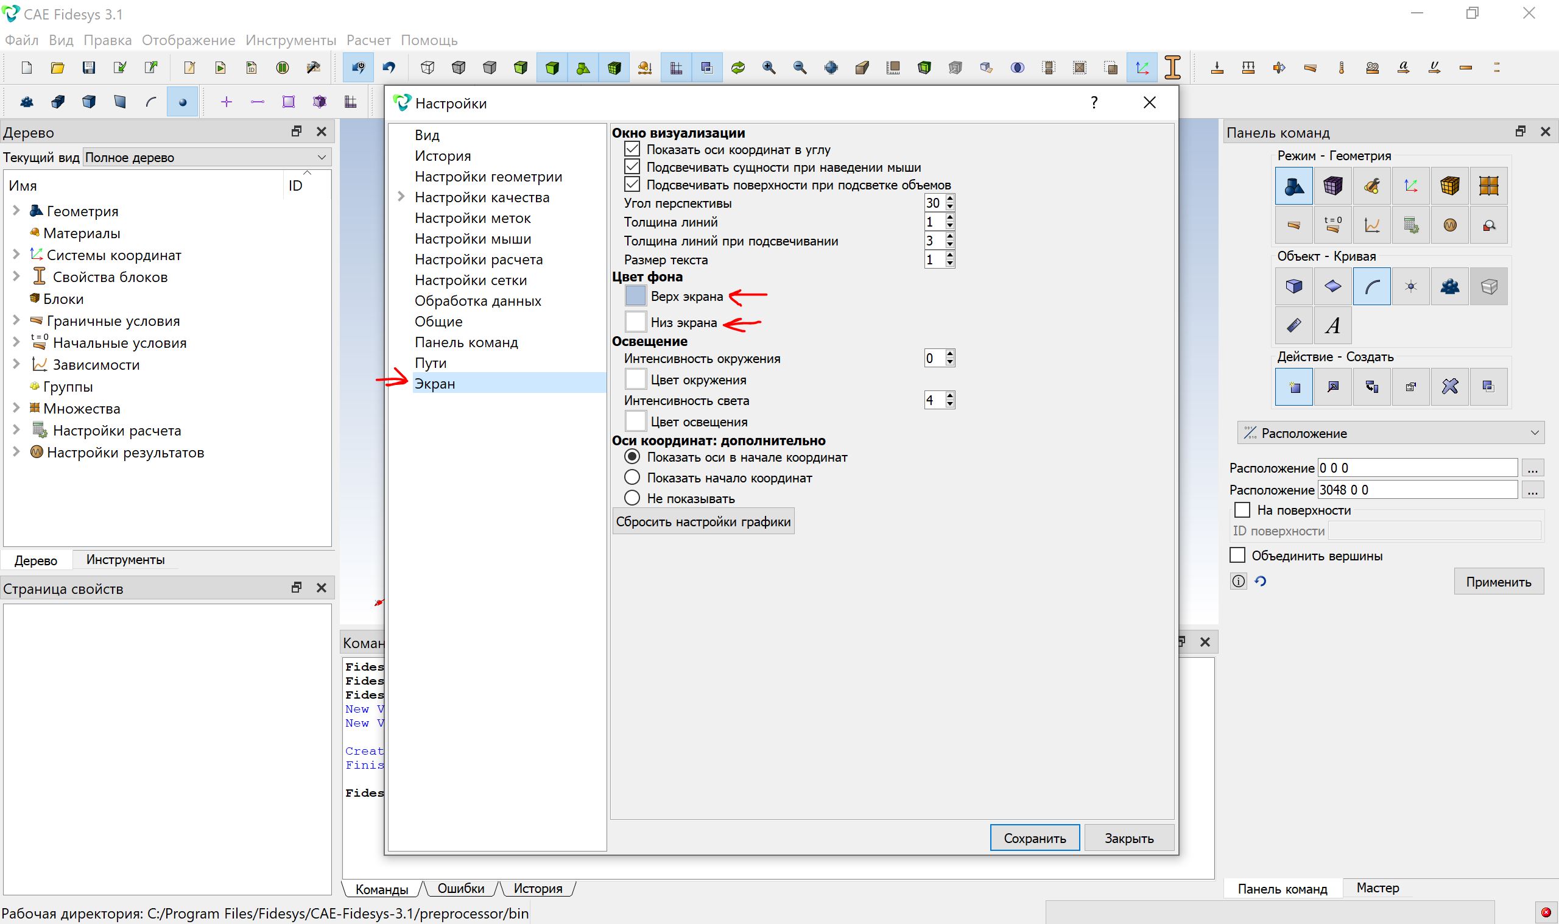Viewport: 1559px width, 924px height.
Task: Click the plus sign toolbar icon
Action: [227, 102]
